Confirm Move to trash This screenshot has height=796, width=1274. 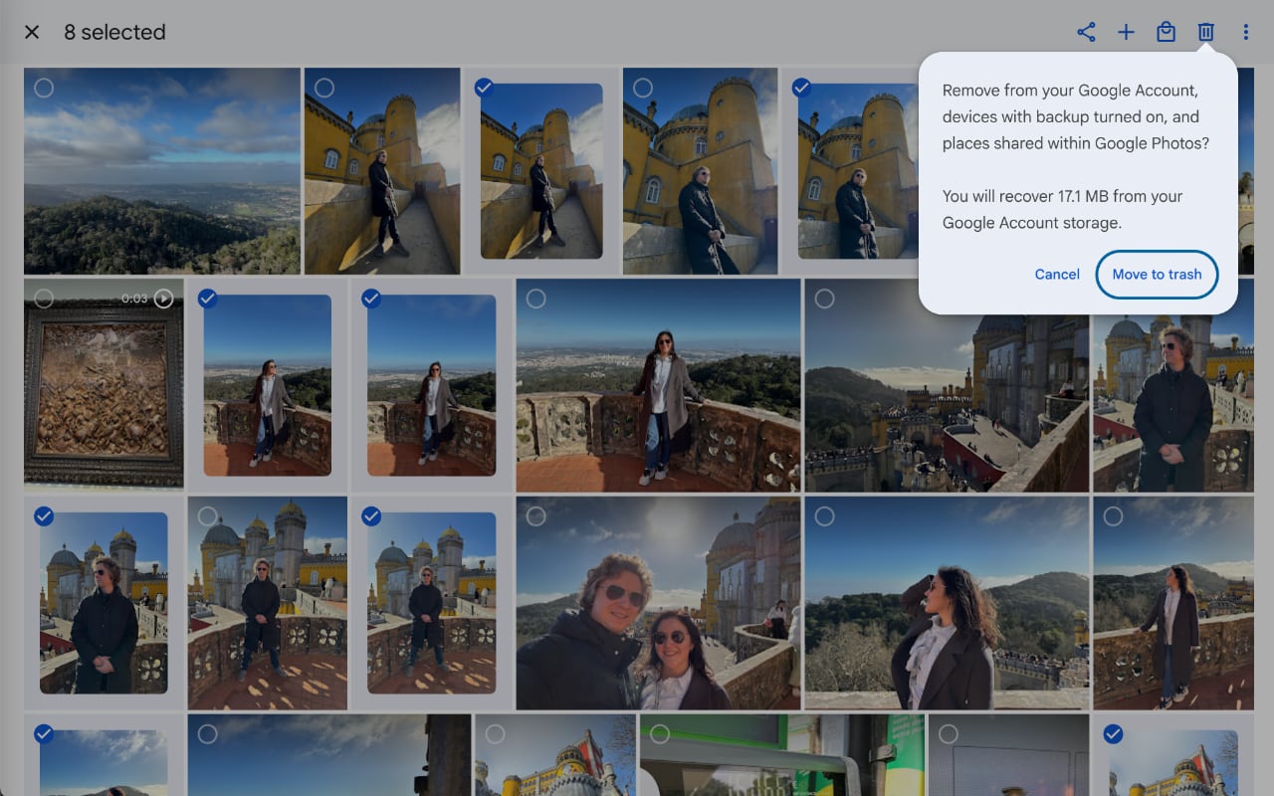(1157, 275)
